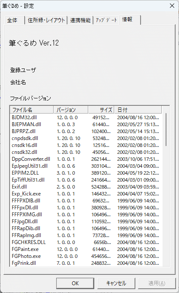Open the 住所録・レイアウト tab
This screenshot has width=179, height=293.
click(x=46, y=20)
